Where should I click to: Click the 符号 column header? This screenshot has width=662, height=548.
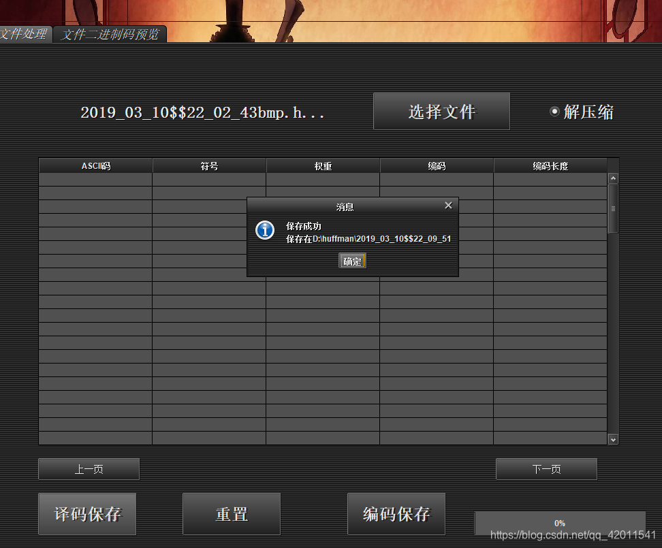[209, 166]
